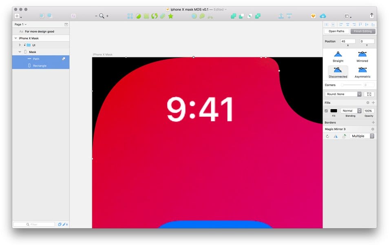Image resolution: width=389 pixels, height=245 pixels.
Task: Select the Union boolean operation icon
Action: point(233,16)
